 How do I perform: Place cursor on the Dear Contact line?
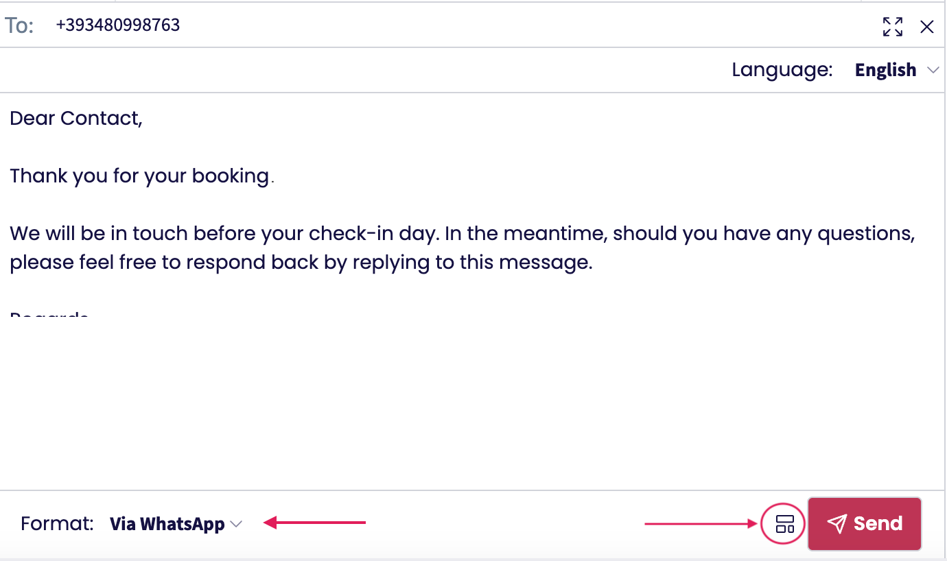pos(75,119)
